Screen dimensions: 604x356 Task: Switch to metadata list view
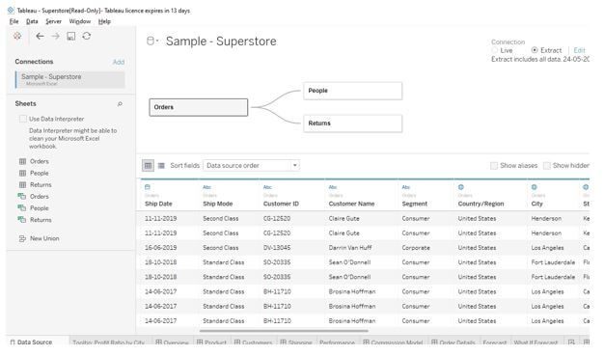tap(161, 166)
